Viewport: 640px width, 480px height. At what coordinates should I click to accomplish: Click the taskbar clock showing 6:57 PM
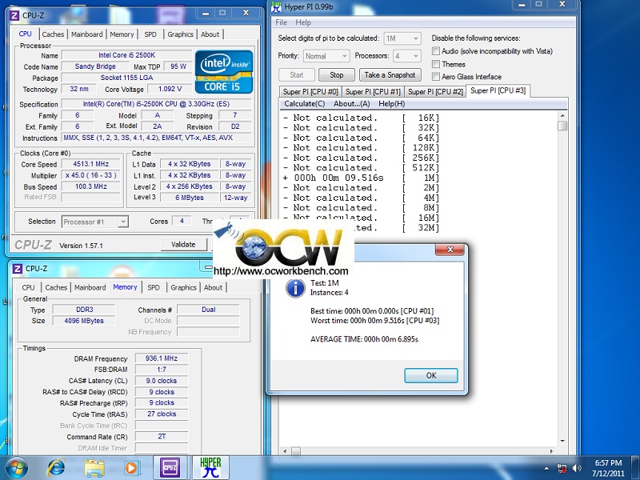pos(608,468)
